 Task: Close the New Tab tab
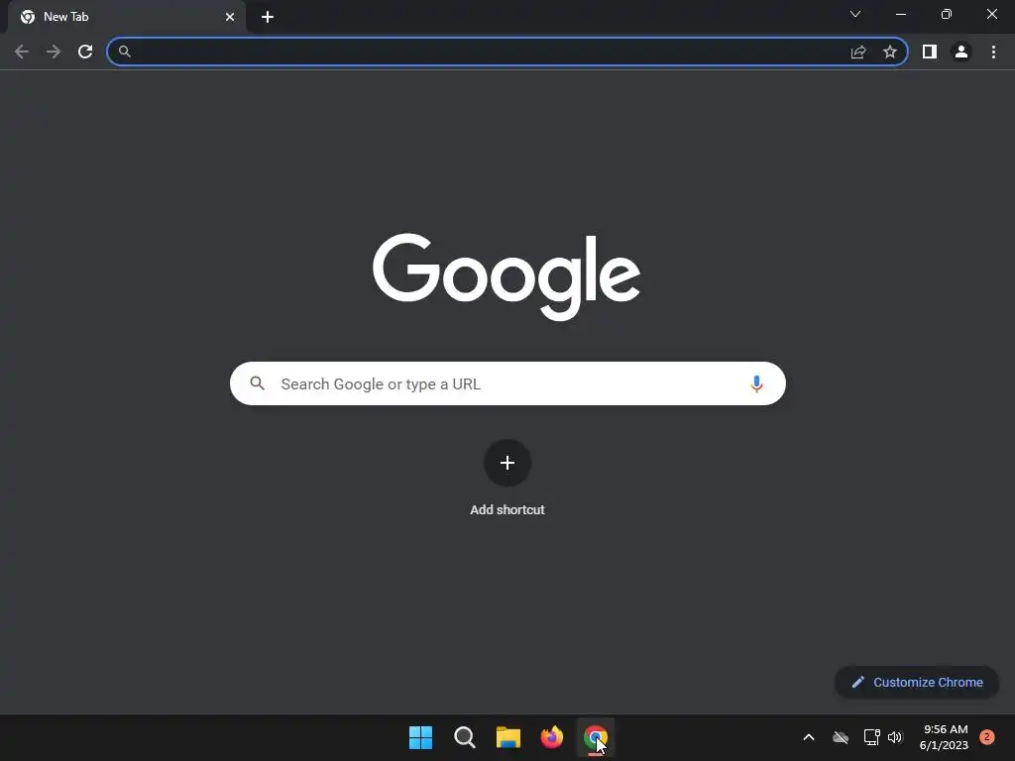click(x=230, y=17)
